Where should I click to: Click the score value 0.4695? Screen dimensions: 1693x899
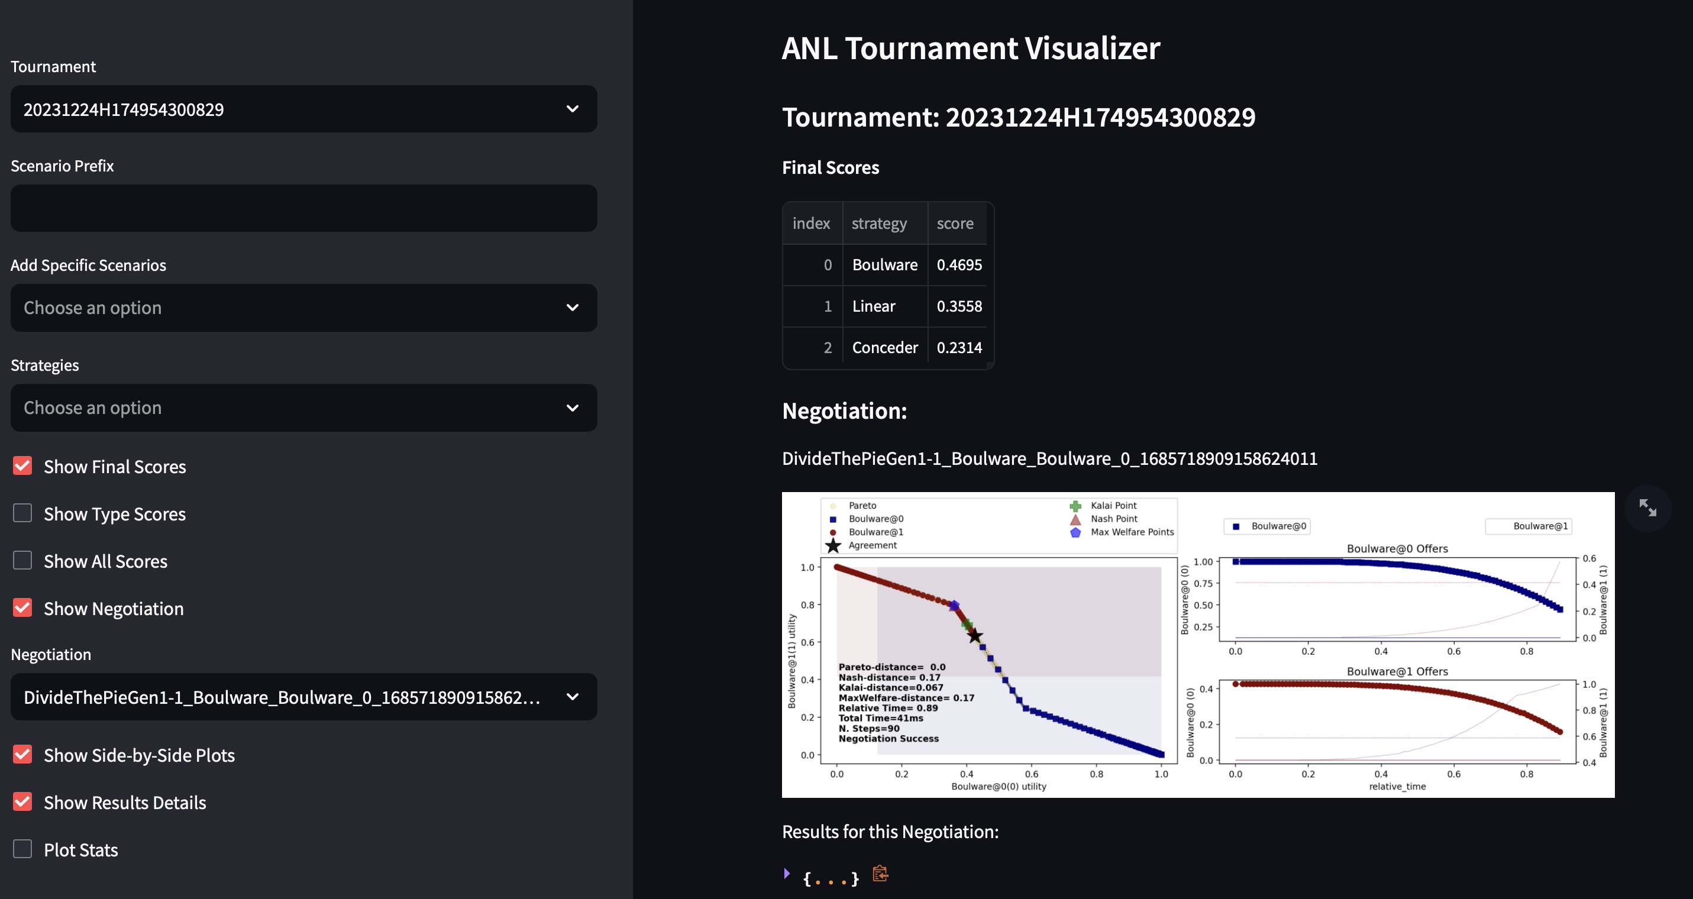click(x=959, y=265)
